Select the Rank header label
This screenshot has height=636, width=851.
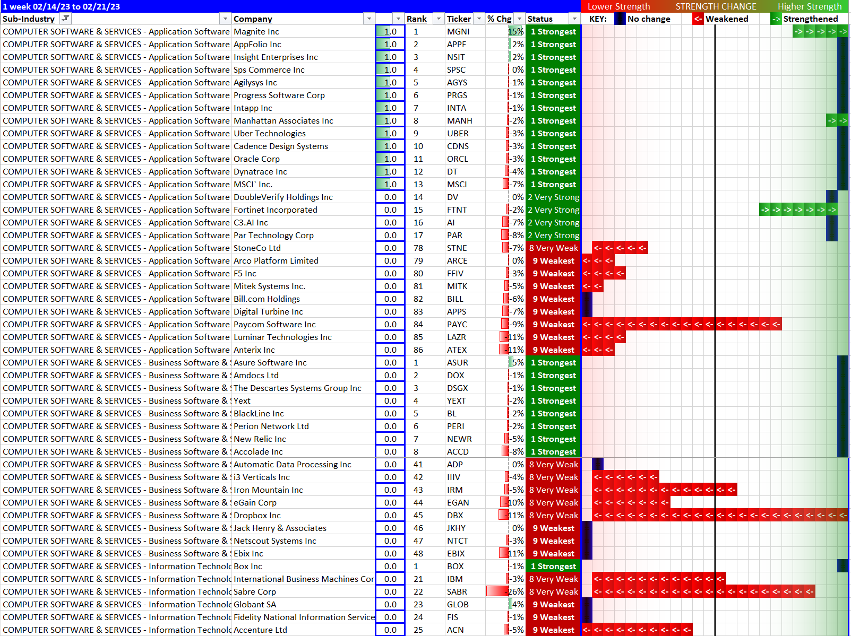coord(417,19)
